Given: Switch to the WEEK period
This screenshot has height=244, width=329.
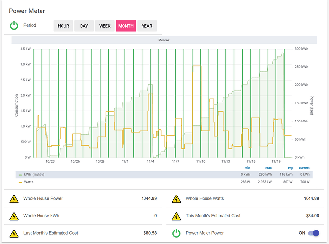Looking at the screenshot, I should click(x=105, y=26).
